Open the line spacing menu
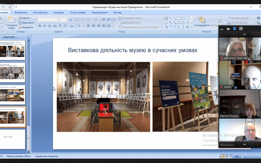The width and height of the screenshot is (261, 163). tap(115, 20)
